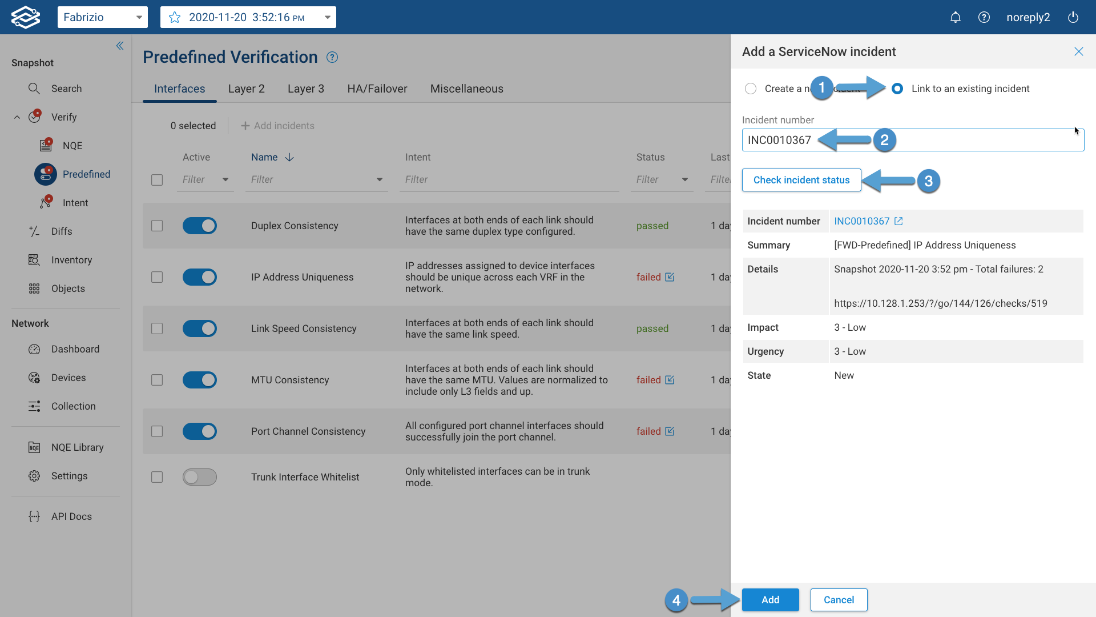1096x617 pixels.
Task: Check the MTU Consistency row checkbox
Action: click(x=157, y=380)
